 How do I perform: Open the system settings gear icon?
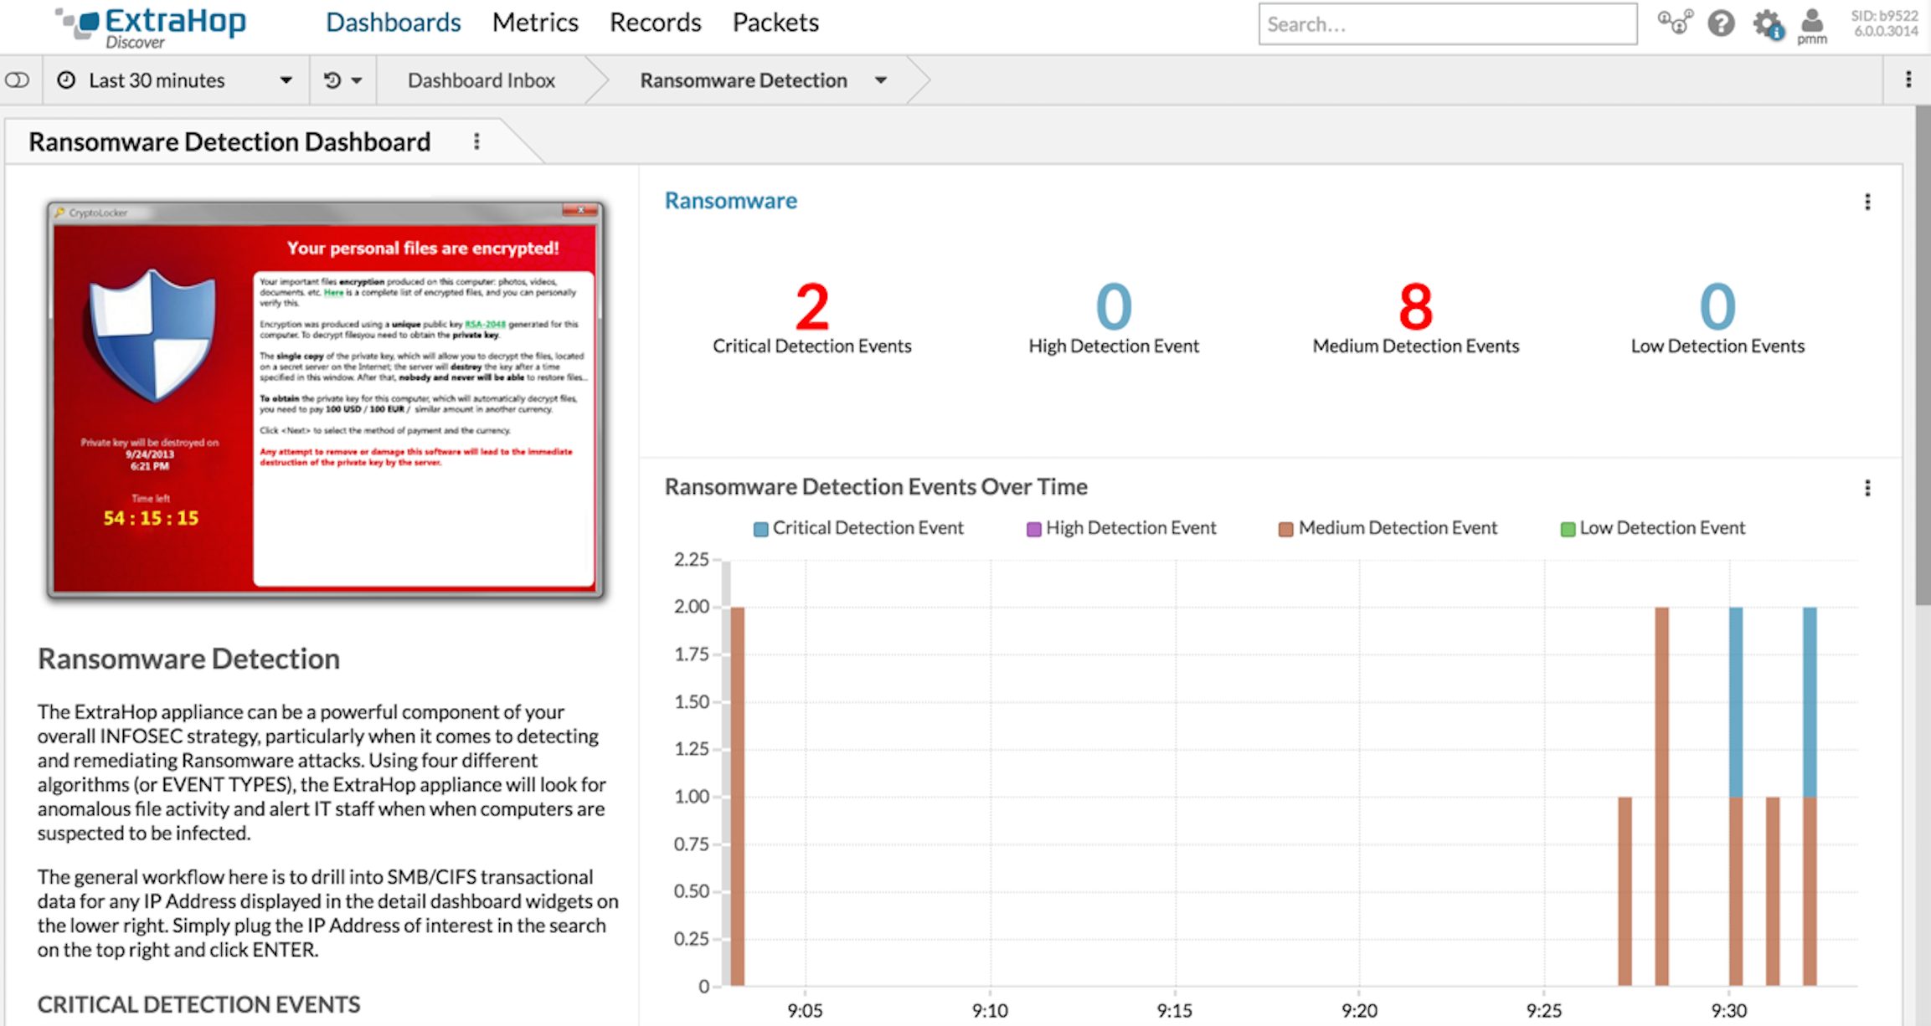click(x=1768, y=23)
